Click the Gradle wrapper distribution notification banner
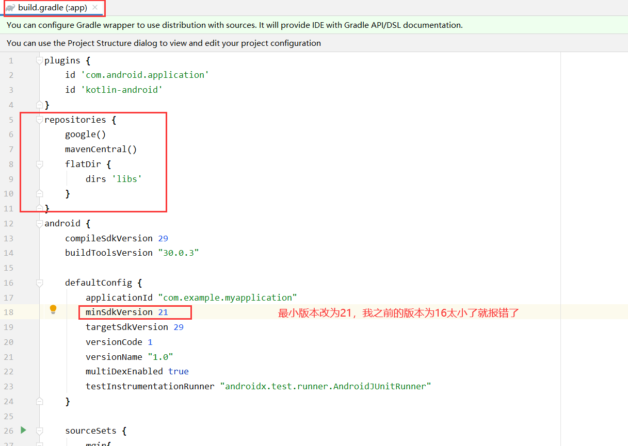628x446 pixels. tap(314, 25)
